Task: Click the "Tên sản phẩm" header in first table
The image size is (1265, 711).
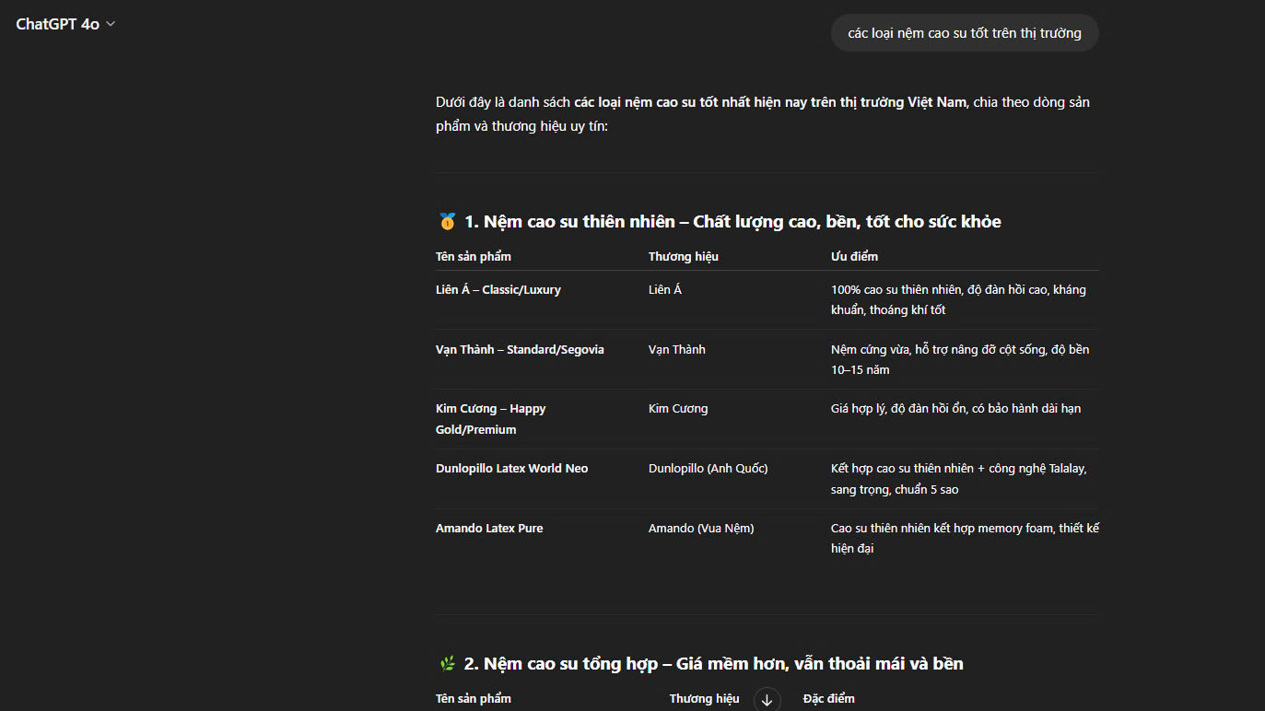Action: [x=474, y=256]
